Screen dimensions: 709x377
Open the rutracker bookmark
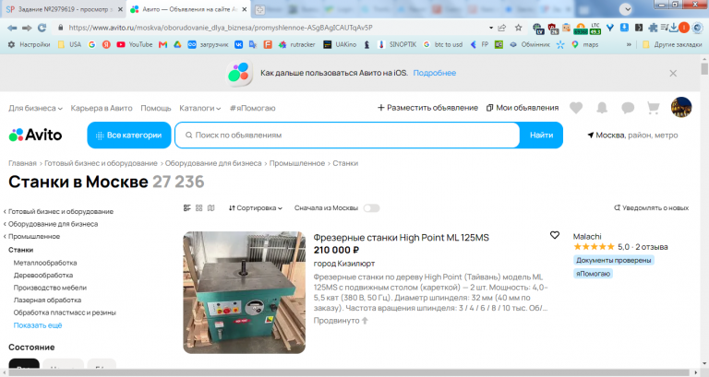click(296, 44)
